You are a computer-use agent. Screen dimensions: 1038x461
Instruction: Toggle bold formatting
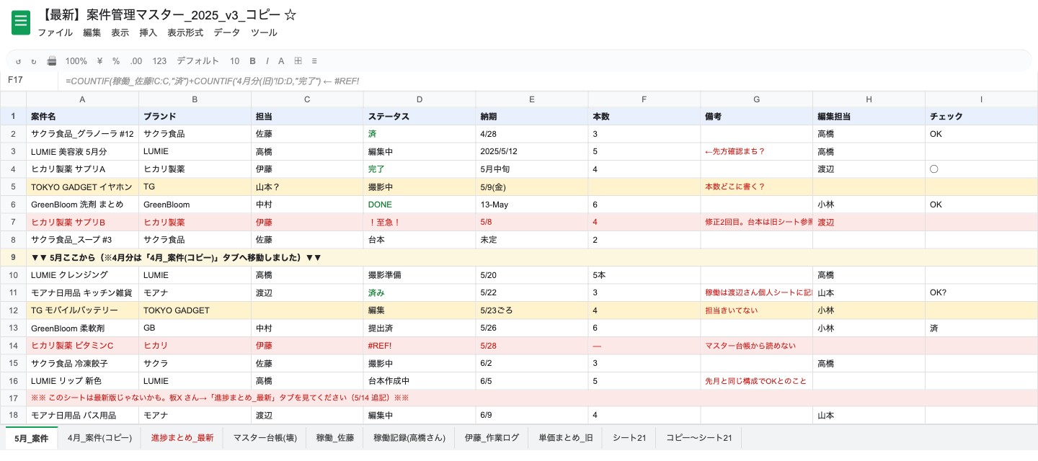pos(253,61)
